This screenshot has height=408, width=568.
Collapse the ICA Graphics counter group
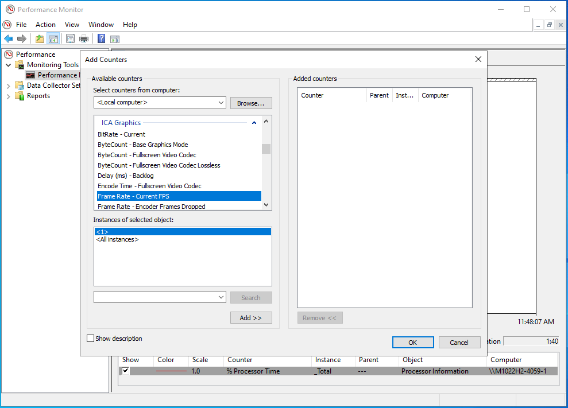(254, 123)
